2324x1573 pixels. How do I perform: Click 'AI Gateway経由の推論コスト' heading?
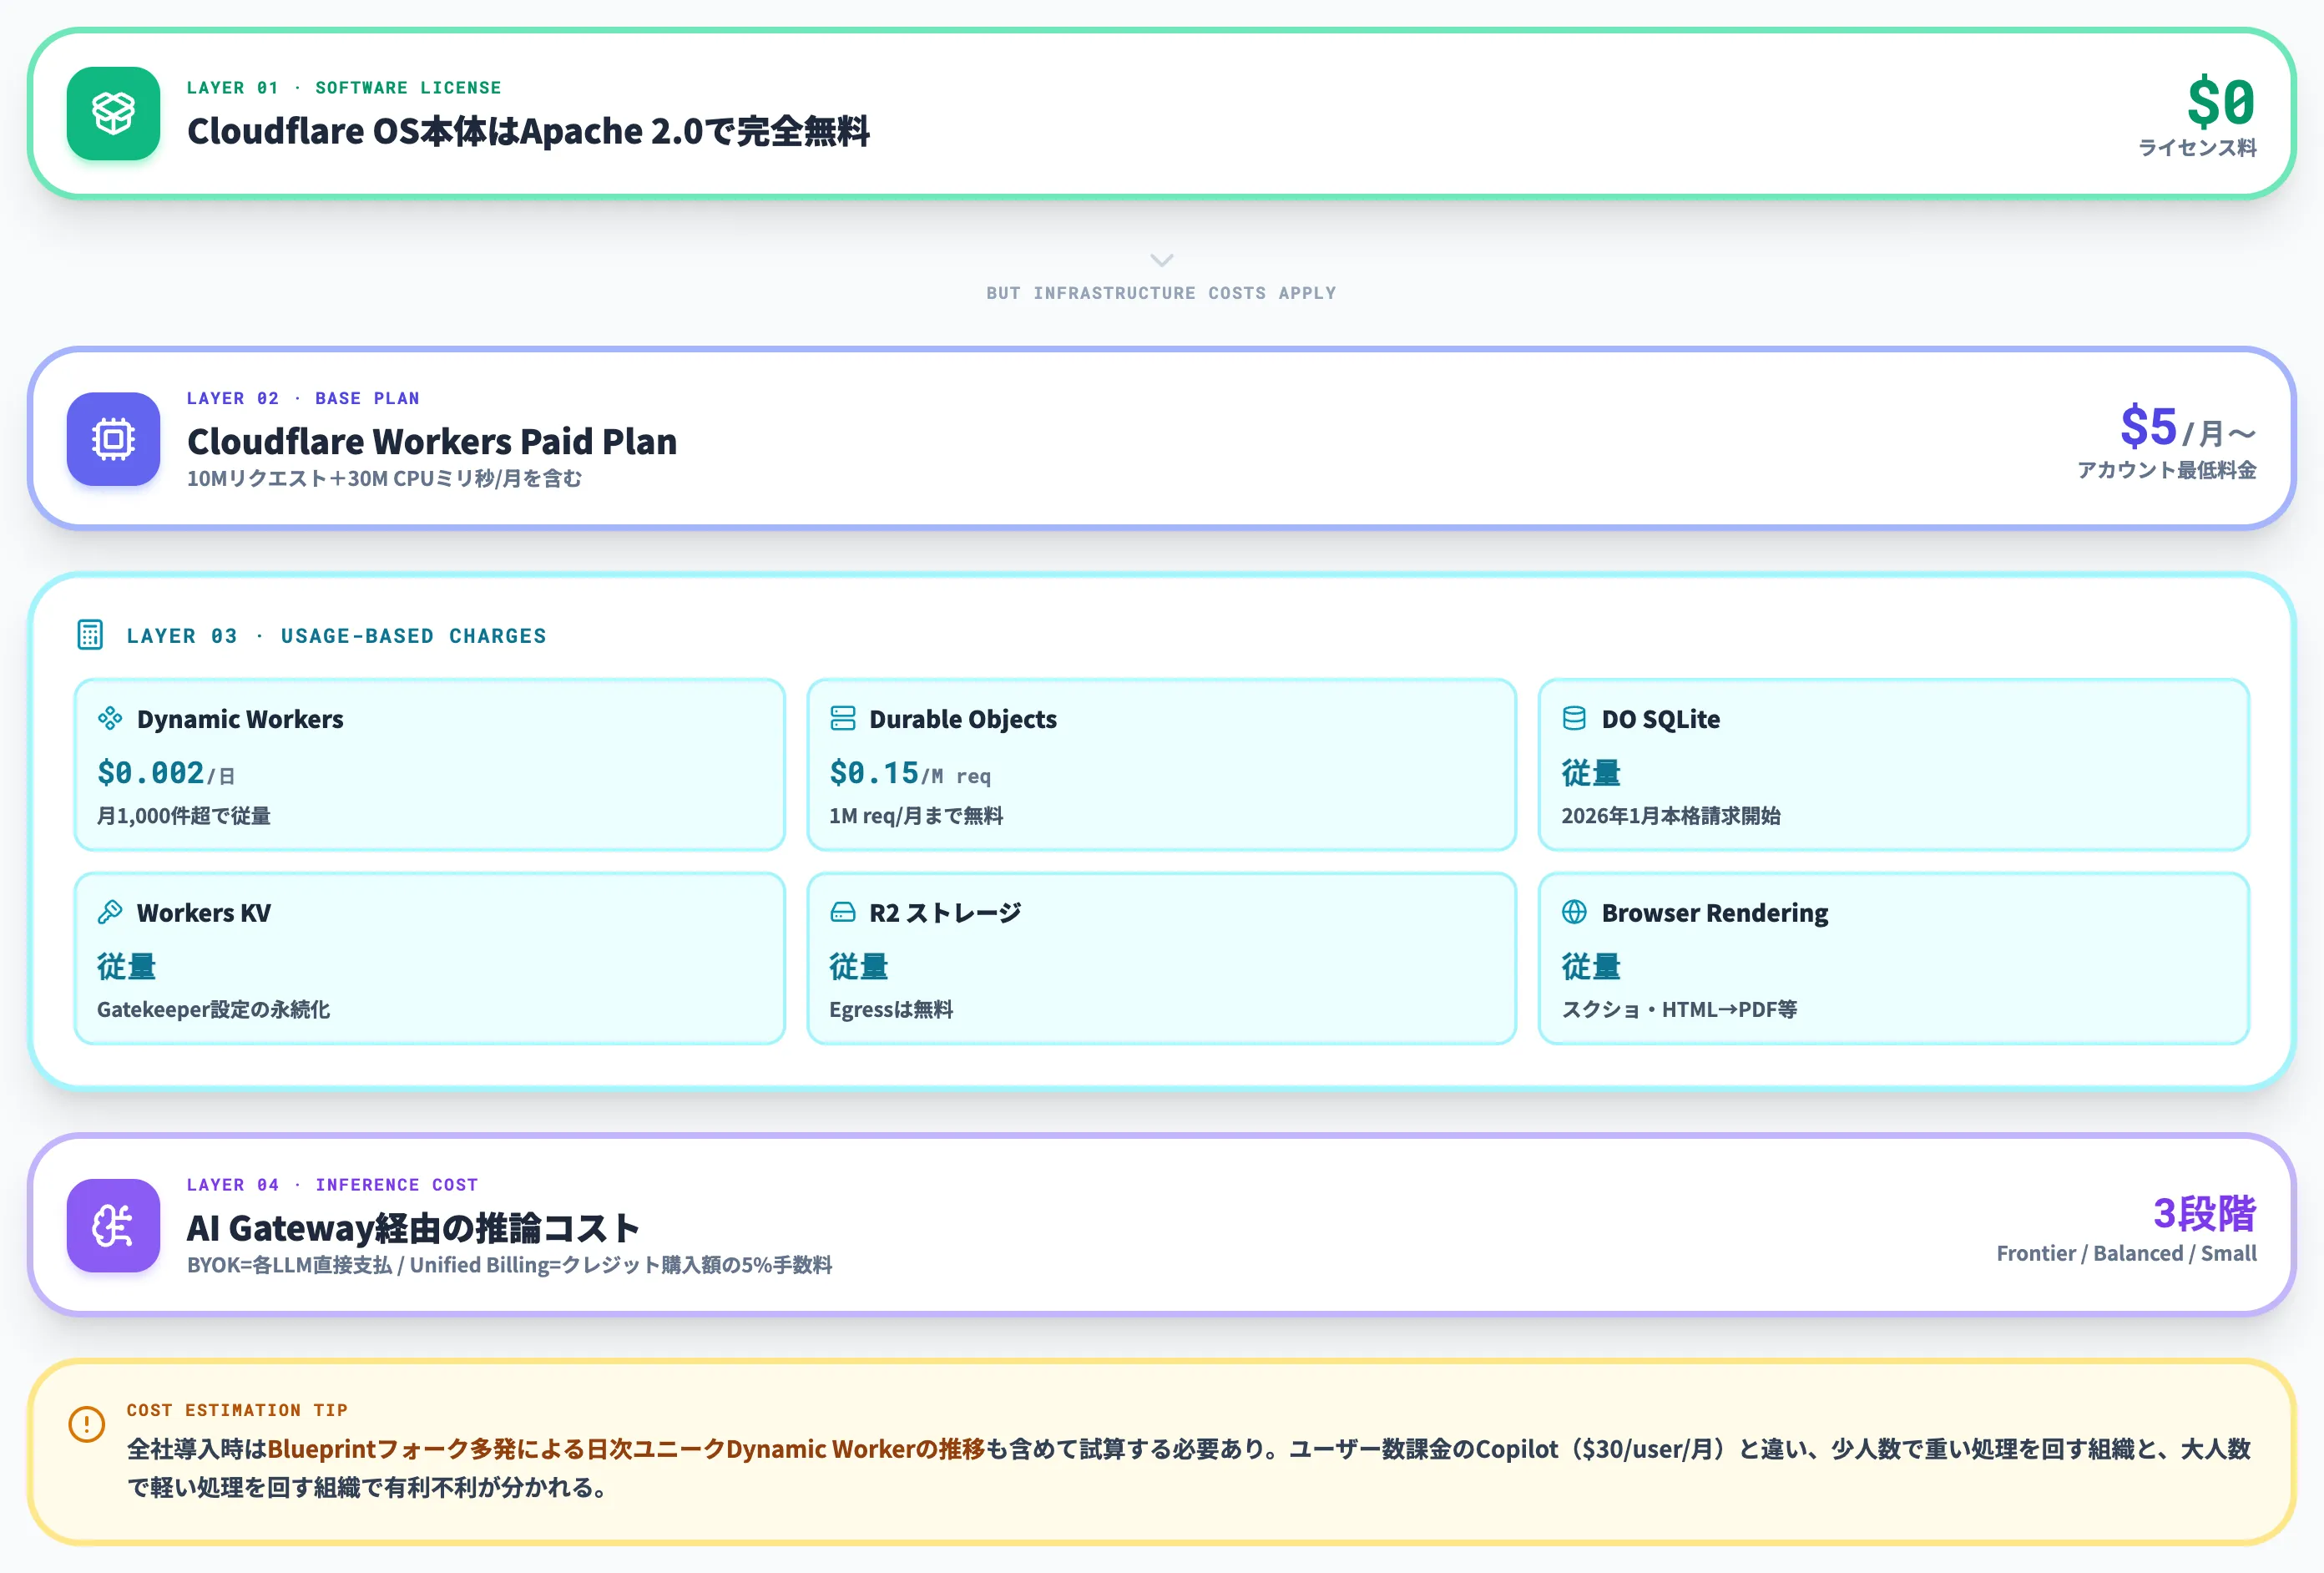click(413, 1228)
